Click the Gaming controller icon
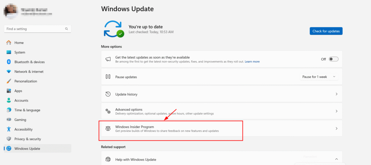Viewport: 371px width, 165px height. 9,120
